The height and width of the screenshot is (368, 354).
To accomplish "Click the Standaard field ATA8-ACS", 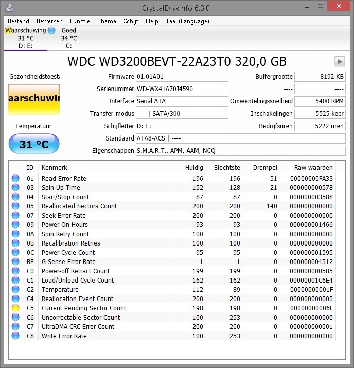I will (x=241, y=138).
